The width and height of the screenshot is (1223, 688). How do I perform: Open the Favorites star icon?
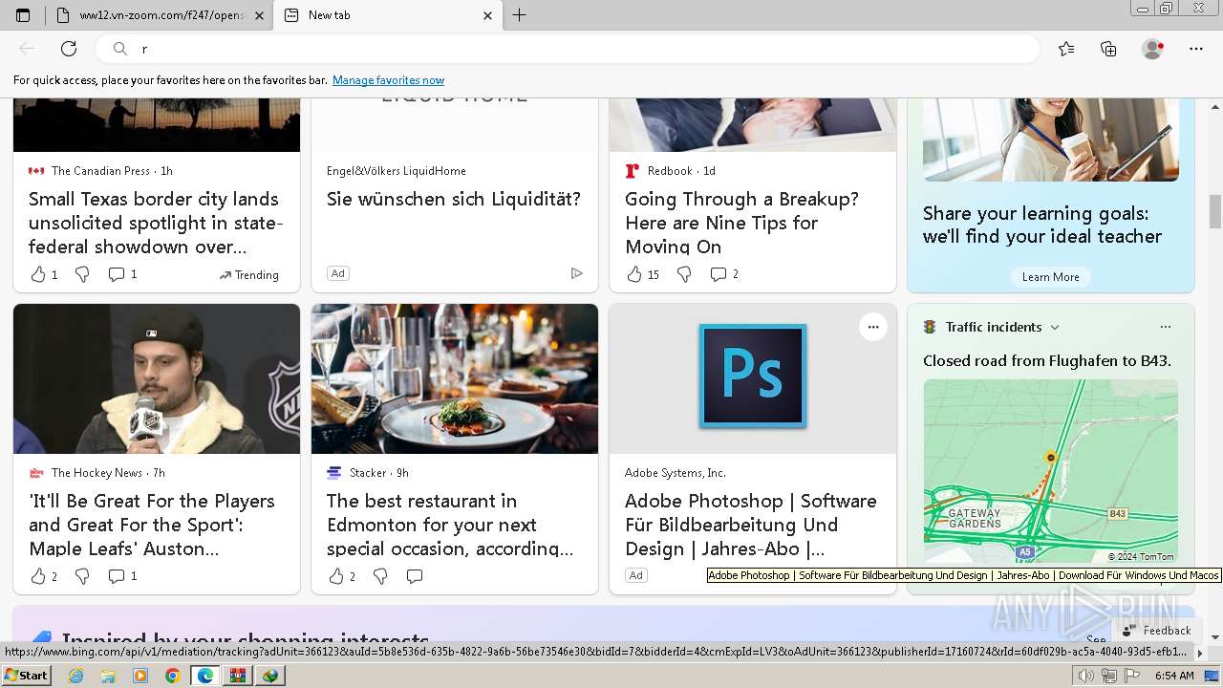(x=1066, y=49)
